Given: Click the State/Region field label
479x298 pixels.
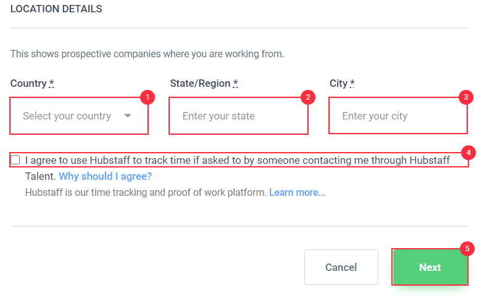Looking at the screenshot, I should 200,83.
